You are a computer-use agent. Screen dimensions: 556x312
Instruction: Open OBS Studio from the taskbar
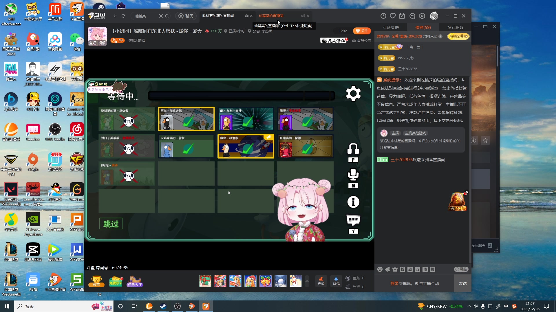pyautogui.click(x=178, y=306)
